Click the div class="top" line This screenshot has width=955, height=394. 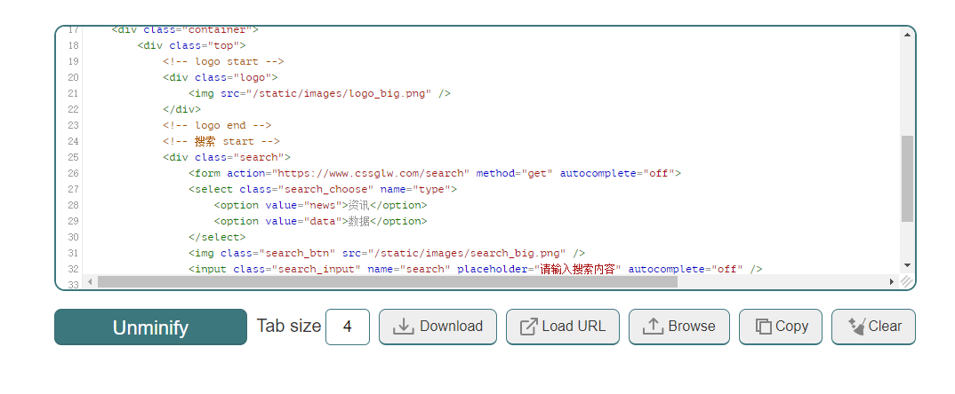(x=191, y=45)
